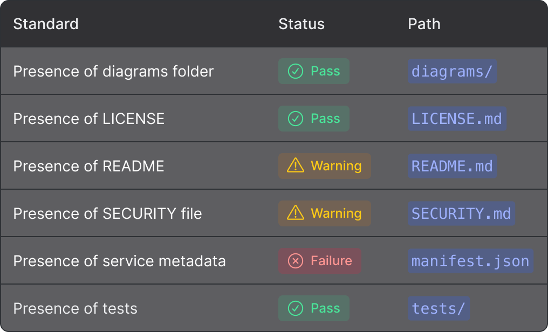The width and height of the screenshot is (548, 332).
Task: Select the Presence of README row label
Action: [89, 165]
